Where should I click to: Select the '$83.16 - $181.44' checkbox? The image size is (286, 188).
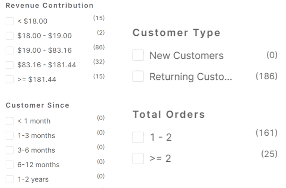(10, 65)
